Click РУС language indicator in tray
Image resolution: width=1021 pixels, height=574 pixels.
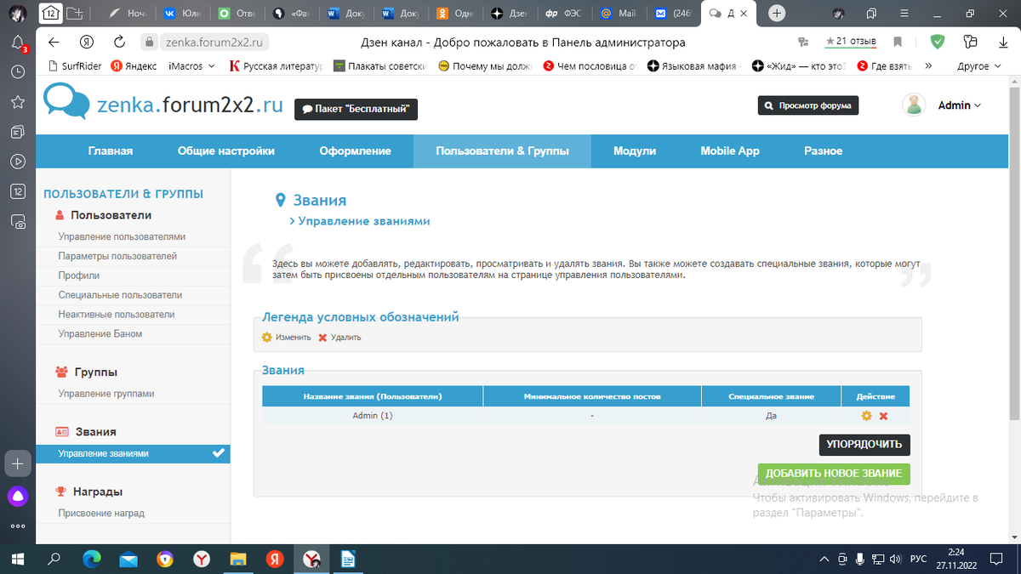tap(918, 559)
